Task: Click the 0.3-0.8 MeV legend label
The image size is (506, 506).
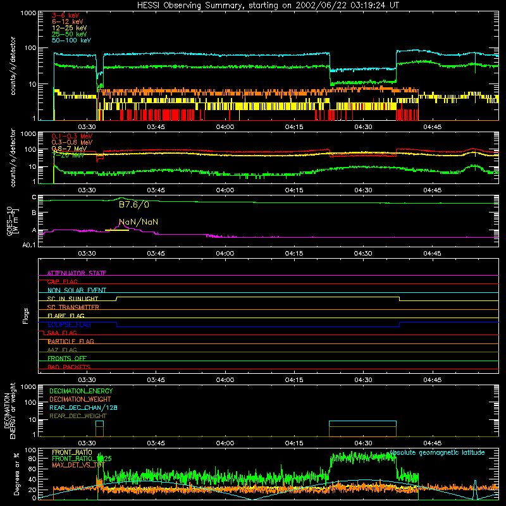Action: (72, 142)
